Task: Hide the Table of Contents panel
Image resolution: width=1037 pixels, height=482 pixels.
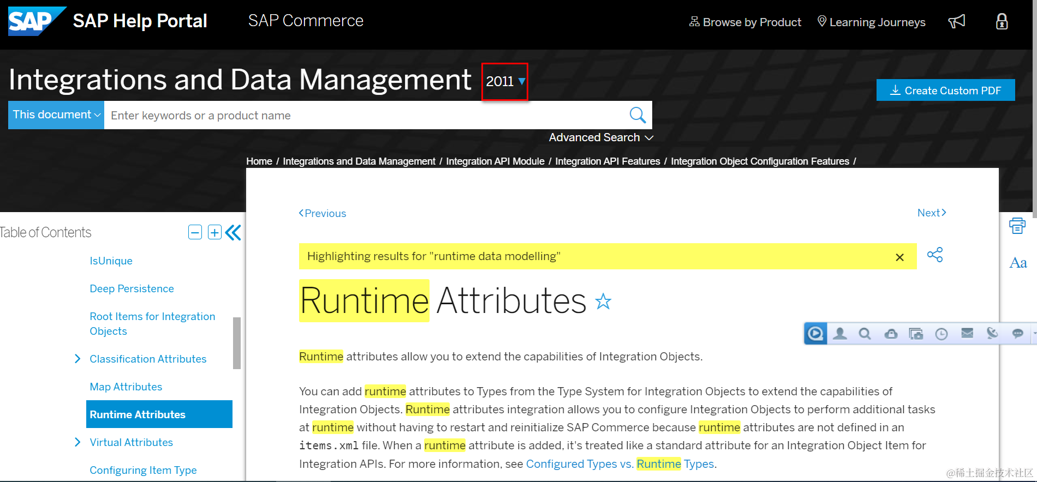Action: tap(233, 232)
